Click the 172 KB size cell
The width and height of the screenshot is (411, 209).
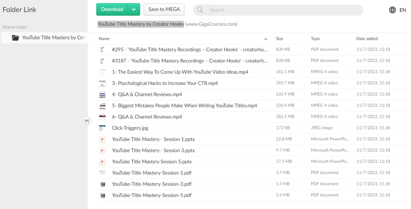pyautogui.click(x=283, y=128)
